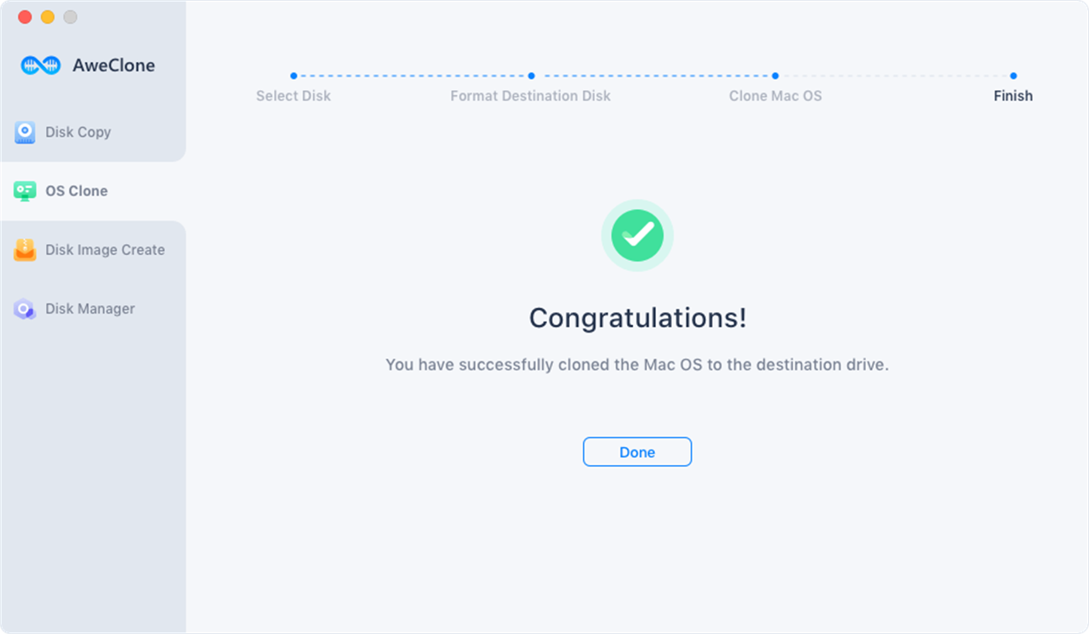1089x634 pixels.
Task: Click the Select Disk step label
Action: pyautogui.click(x=294, y=96)
